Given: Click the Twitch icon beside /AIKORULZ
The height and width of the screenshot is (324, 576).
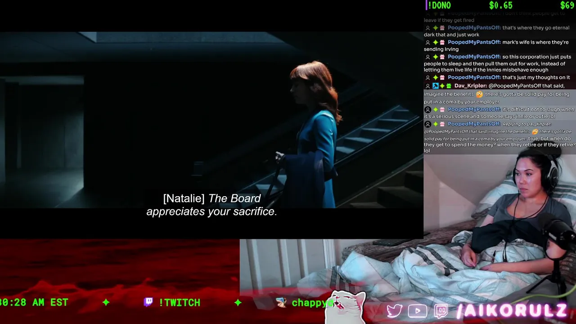Looking at the screenshot, I should tap(441, 311).
